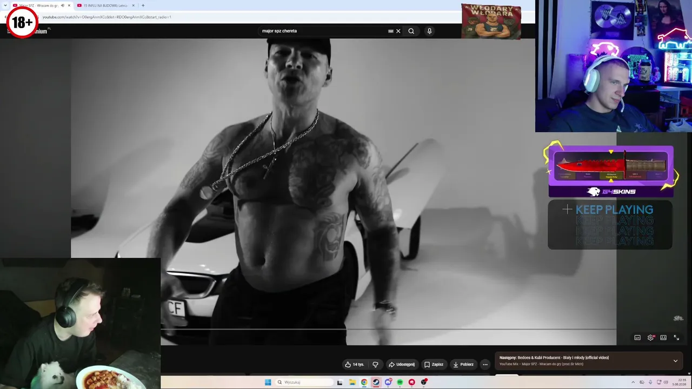This screenshot has width=692, height=389.
Task: Open the clock showing 22:35
Action: [679, 383]
